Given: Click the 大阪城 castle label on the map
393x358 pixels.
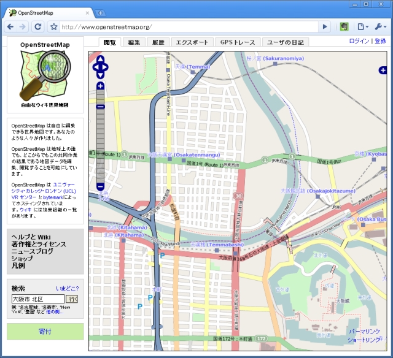Looking at the screenshot, I should point(343,300).
